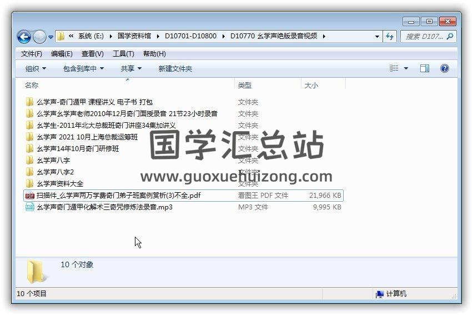Screen dimensions: 473x315
Task: Click the change view icon
Action: [x=394, y=68]
